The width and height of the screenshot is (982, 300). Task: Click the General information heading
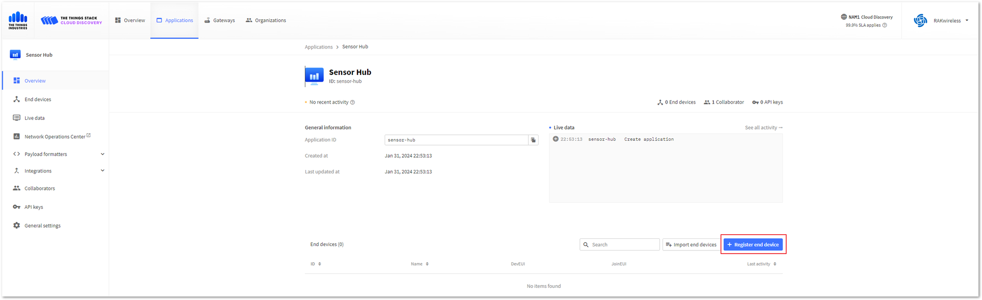click(x=328, y=128)
